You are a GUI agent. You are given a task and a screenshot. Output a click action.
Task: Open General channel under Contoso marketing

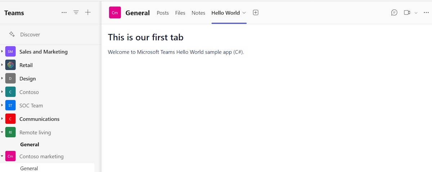pos(29,168)
